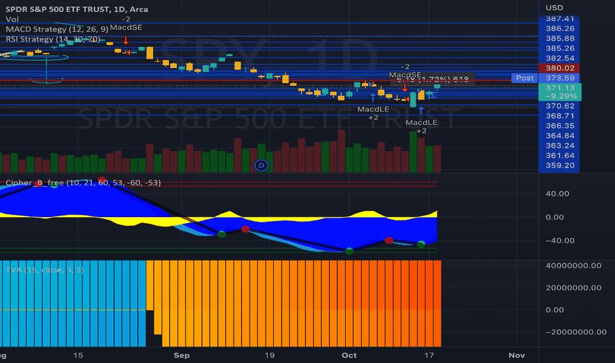Click the -9.29% change label
Viewport: 615px width, 363px height.
[x=561, y=96]
